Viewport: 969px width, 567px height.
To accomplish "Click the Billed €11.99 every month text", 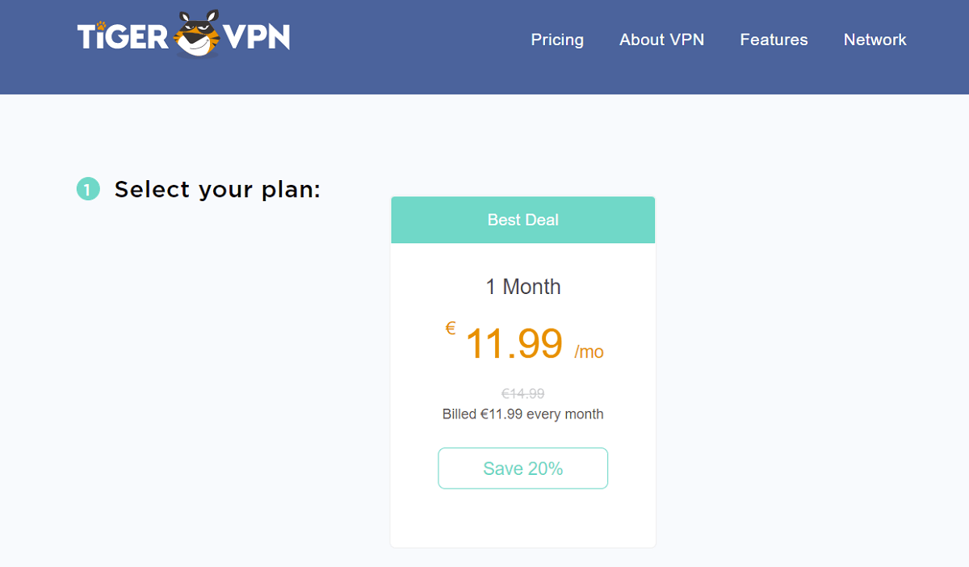I will click(522, 414).
